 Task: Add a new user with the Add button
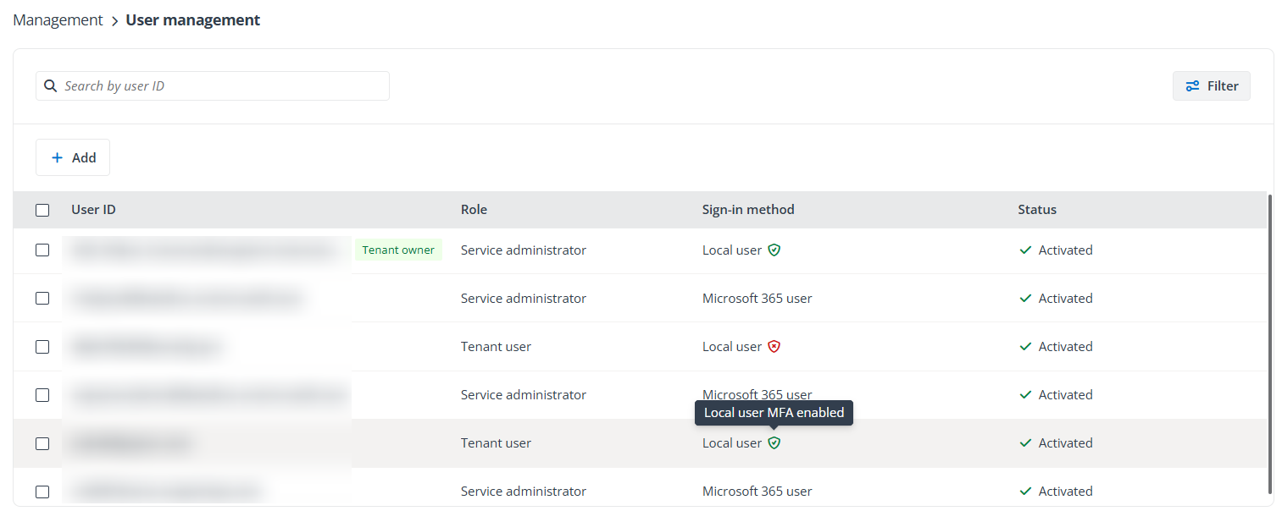point(73,157)
